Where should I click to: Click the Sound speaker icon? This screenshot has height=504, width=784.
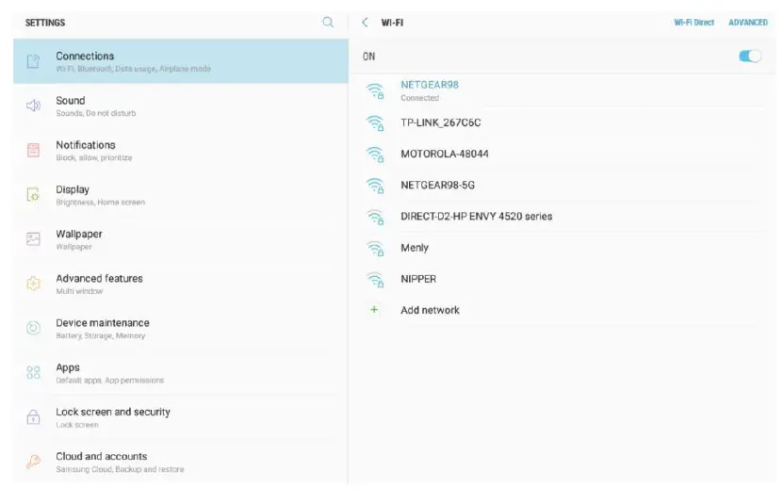33,106
